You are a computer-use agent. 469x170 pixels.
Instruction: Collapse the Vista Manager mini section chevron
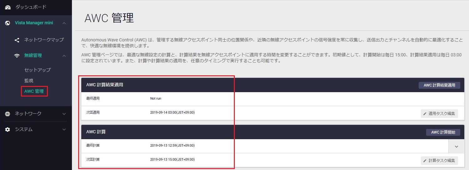[x=64, y=23]
